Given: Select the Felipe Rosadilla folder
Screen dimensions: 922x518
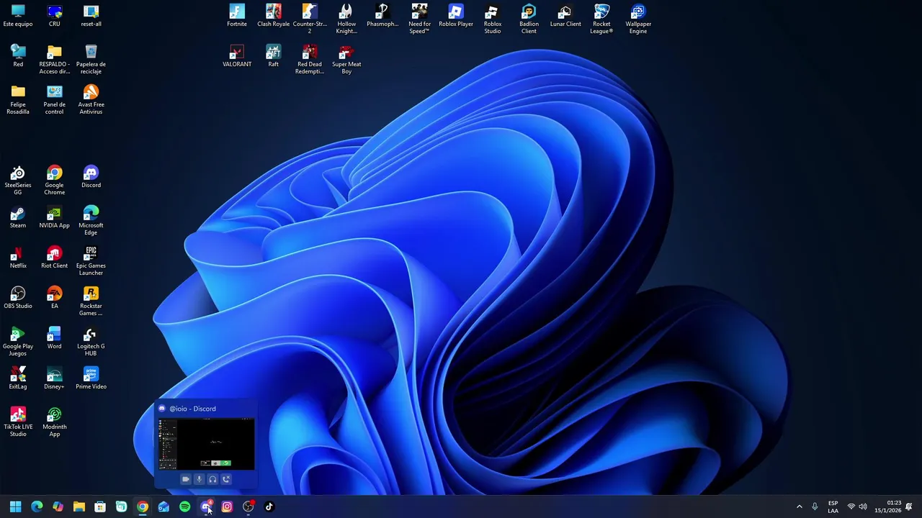Looking at the screenshot, I should pos(18,99).
